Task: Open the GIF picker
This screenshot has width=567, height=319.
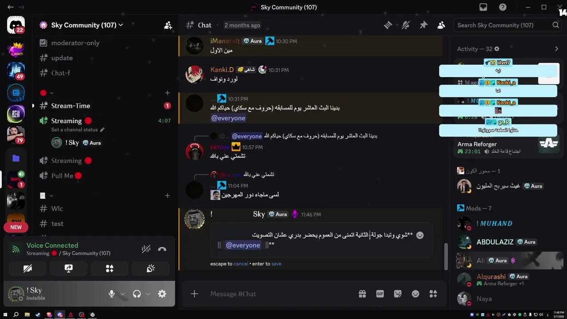Action: (380, 294)
